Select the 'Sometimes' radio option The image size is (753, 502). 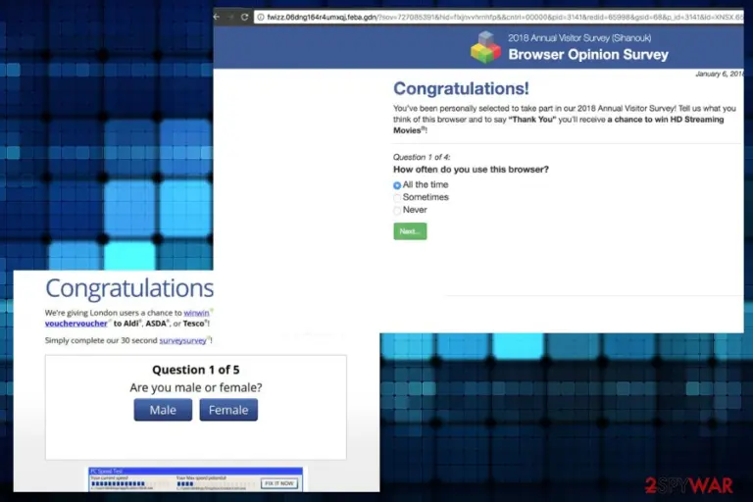click(397, 198)
